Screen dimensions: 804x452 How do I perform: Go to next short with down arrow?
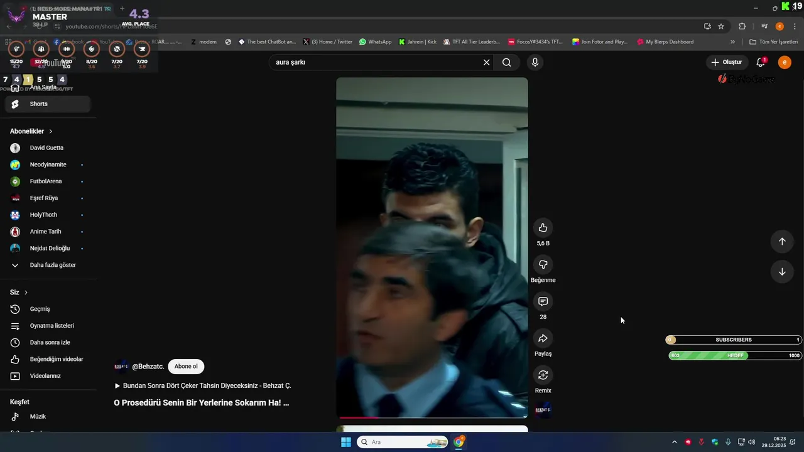pos(782,272)
